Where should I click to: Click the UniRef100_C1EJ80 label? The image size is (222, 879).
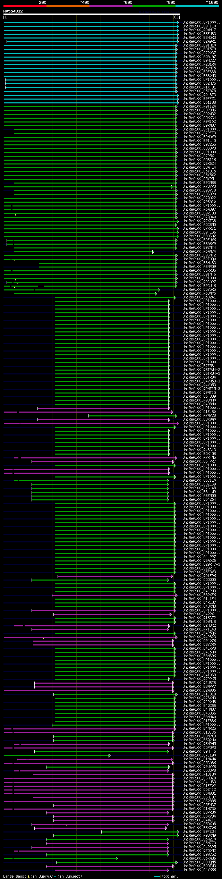point(199,412)
